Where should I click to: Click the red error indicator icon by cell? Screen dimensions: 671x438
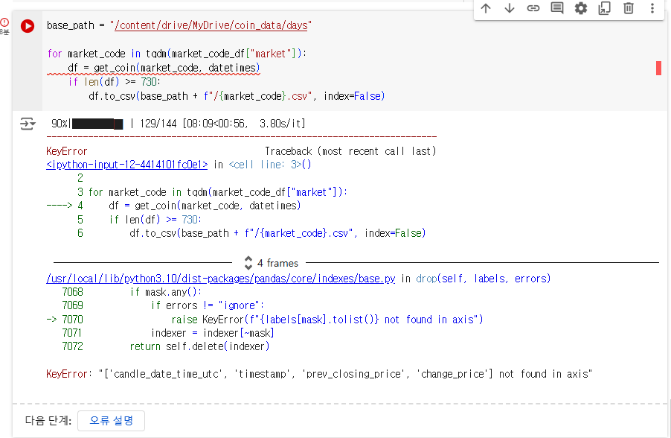4,22
